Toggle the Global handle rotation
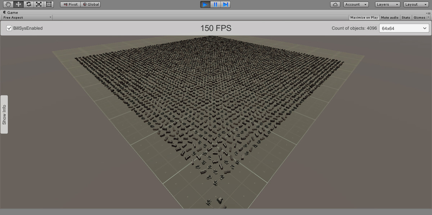This screenshot has height=215, width=432. pos(91,4)
